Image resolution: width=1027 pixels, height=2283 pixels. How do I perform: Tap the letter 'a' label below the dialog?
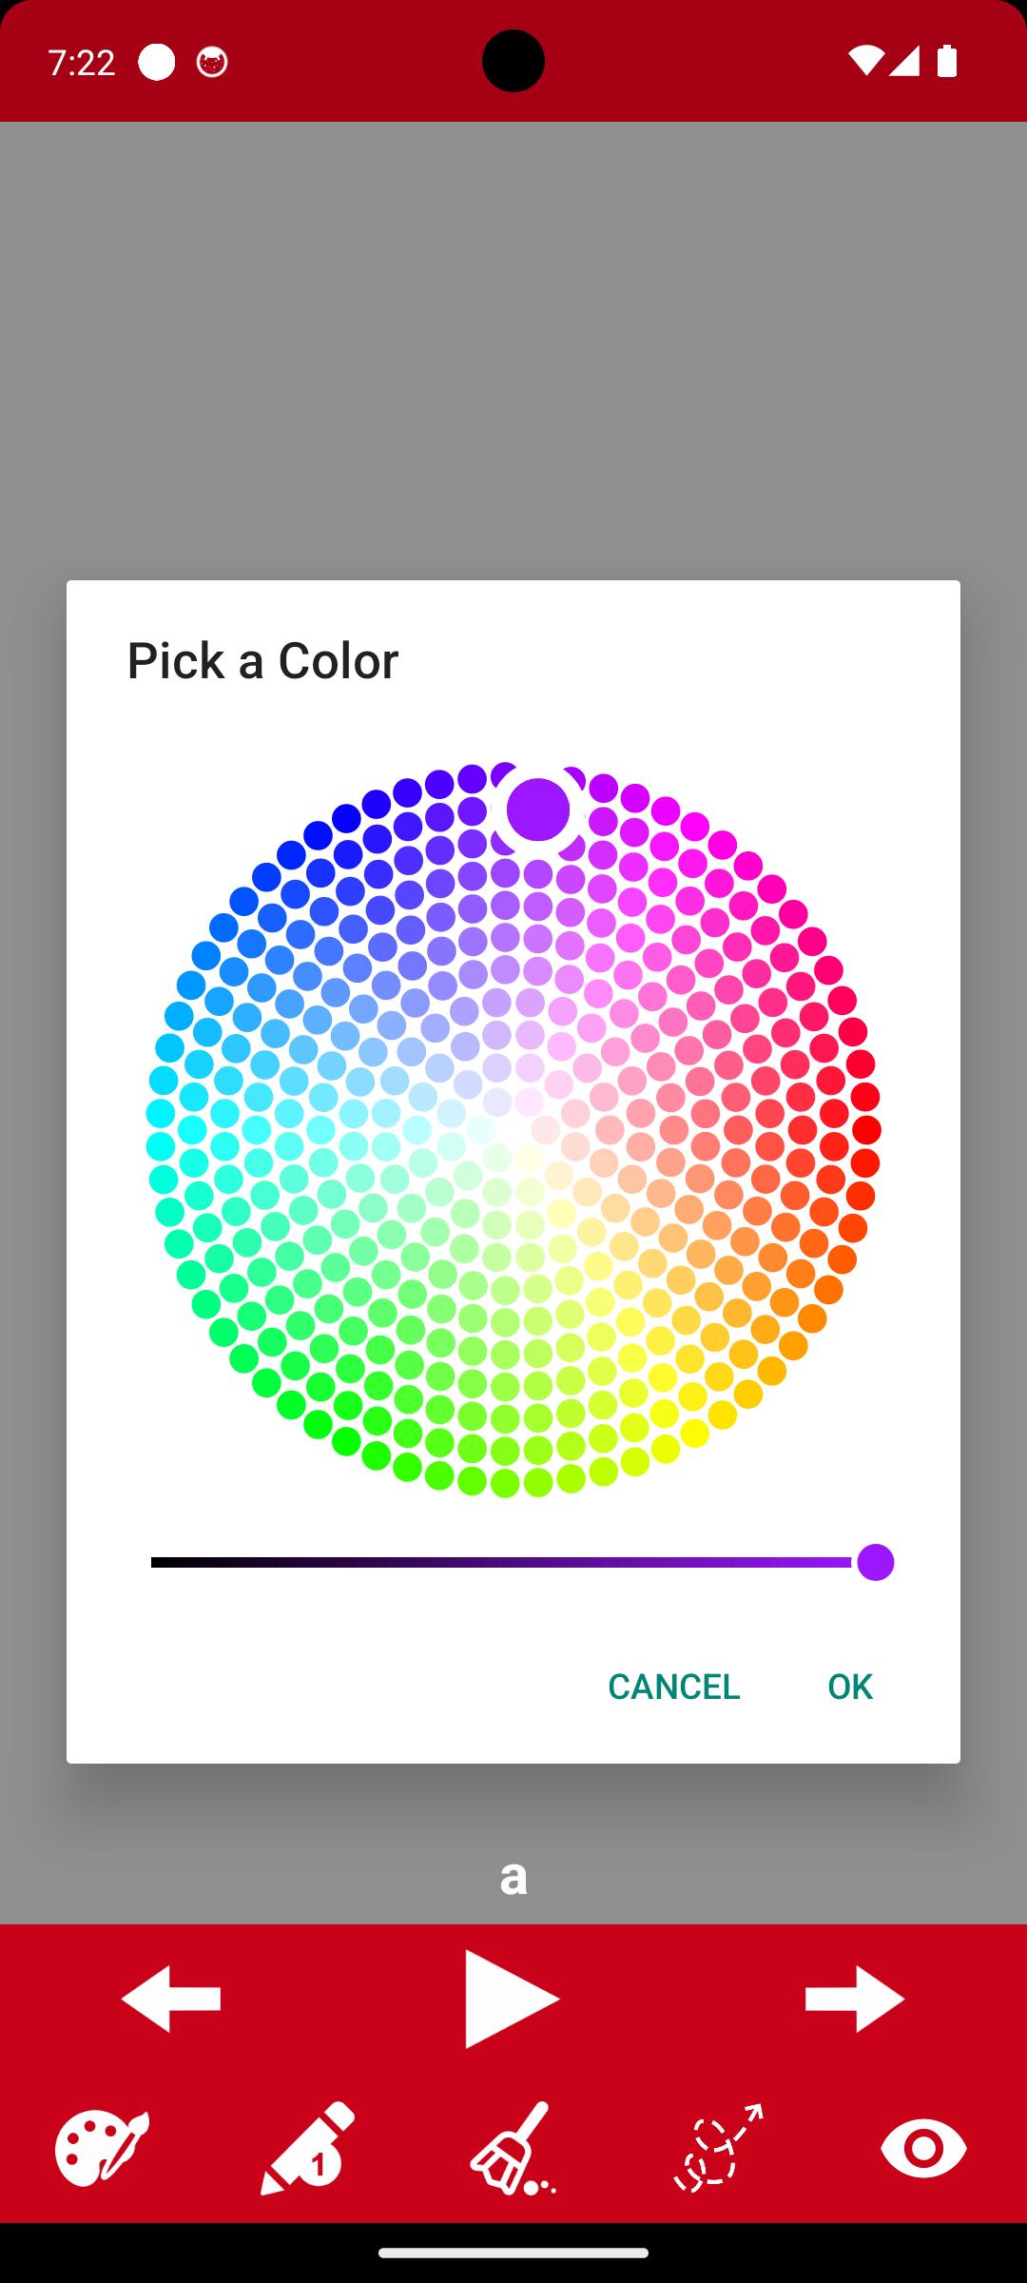pos(513,1877)
